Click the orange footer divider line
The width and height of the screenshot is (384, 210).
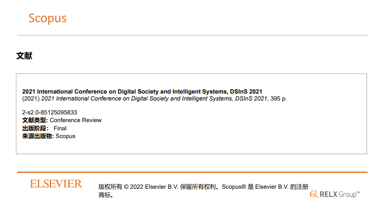coord(192,172)
